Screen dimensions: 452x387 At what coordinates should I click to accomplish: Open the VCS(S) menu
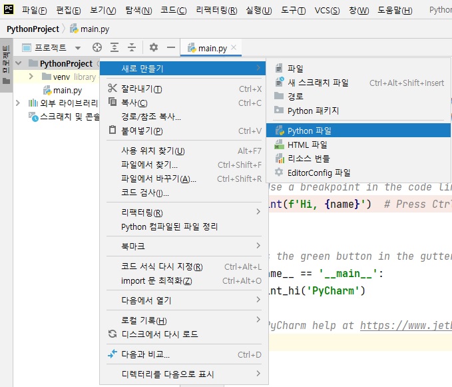coord(327,11)
